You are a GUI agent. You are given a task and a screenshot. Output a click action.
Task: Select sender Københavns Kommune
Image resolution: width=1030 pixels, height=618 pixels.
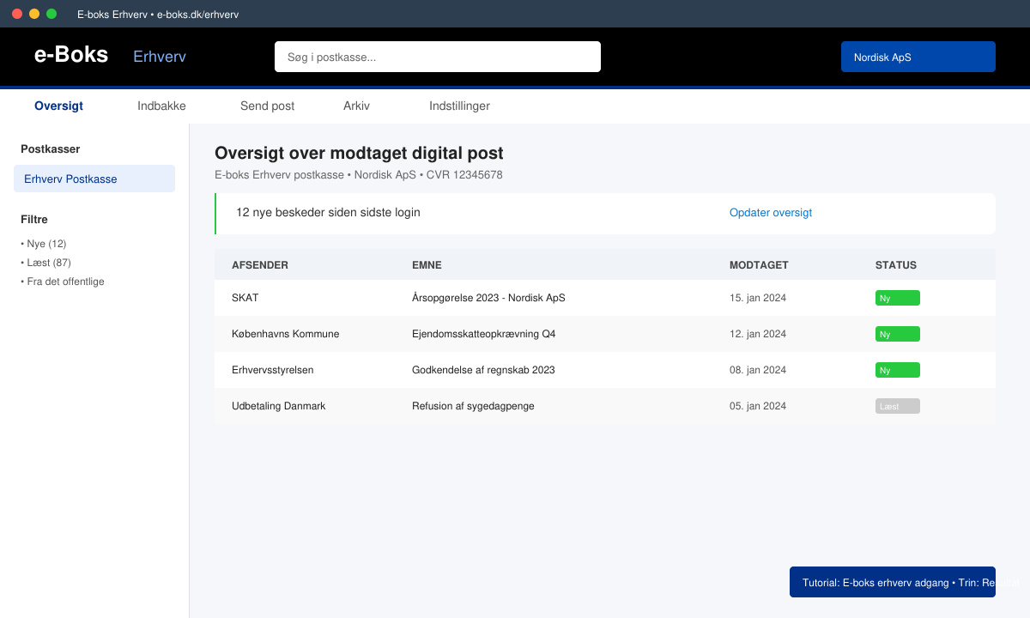pos(285,334)
